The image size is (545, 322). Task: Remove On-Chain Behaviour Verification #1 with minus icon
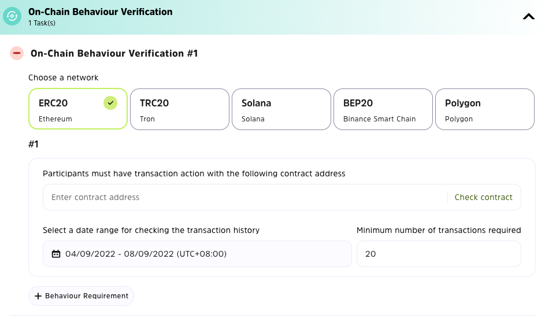pos(17,54)
